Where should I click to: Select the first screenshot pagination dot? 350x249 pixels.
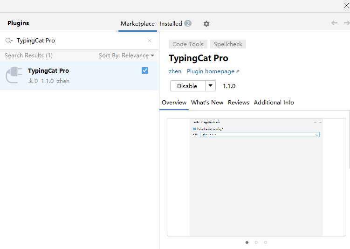(247, 242)
